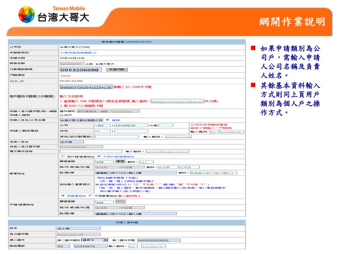This screenshot has height=254, width=339.
Task: Click the 戶籍/營業地址 postal code field 106
Action: pos(104,202)
